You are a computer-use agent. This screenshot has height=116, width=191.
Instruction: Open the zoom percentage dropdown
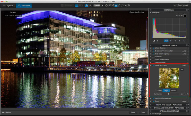103,6
